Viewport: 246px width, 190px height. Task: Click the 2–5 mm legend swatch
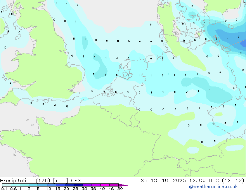(x=33, y=185)
